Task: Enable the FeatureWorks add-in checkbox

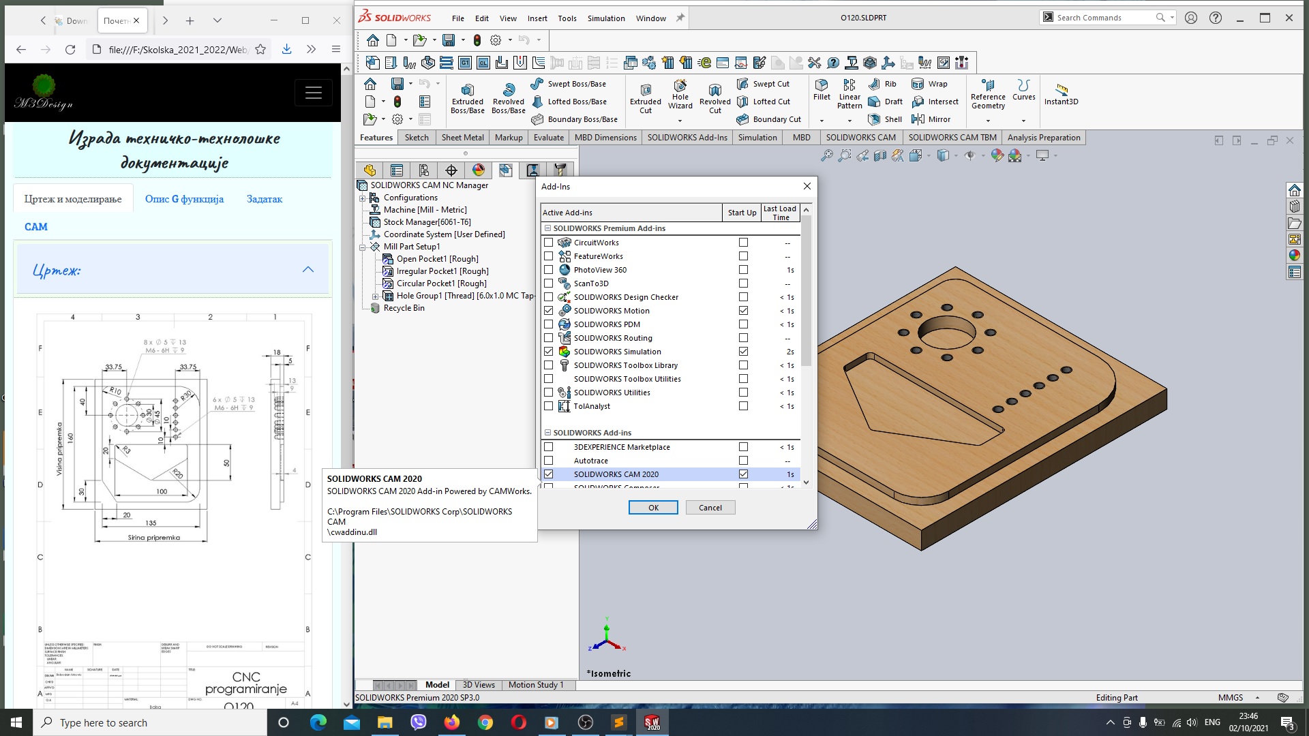Action: 548,256
